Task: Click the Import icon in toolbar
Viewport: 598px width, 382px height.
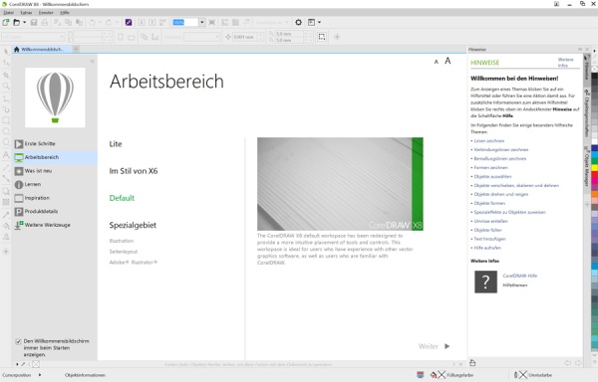Action: click(142, 23)
